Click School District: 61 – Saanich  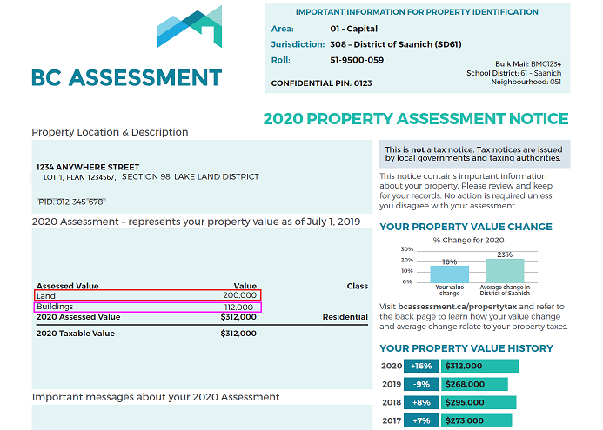pyautogui.click(x=513, y=73)
